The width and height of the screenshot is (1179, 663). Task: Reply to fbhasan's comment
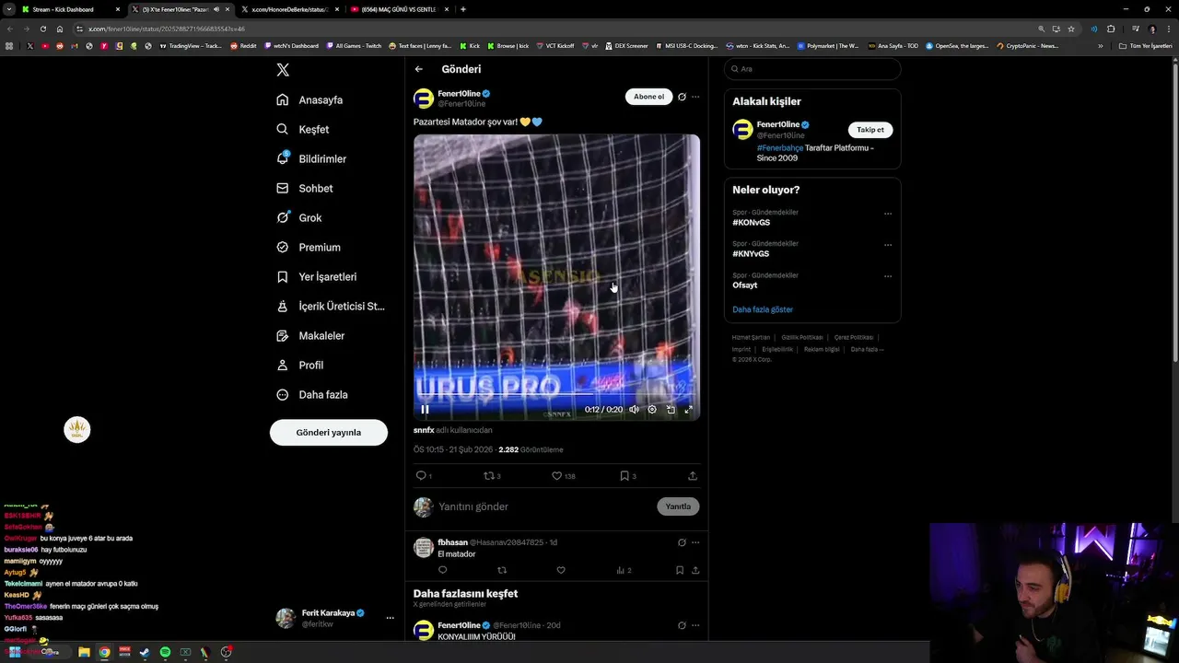click(442, 570)
